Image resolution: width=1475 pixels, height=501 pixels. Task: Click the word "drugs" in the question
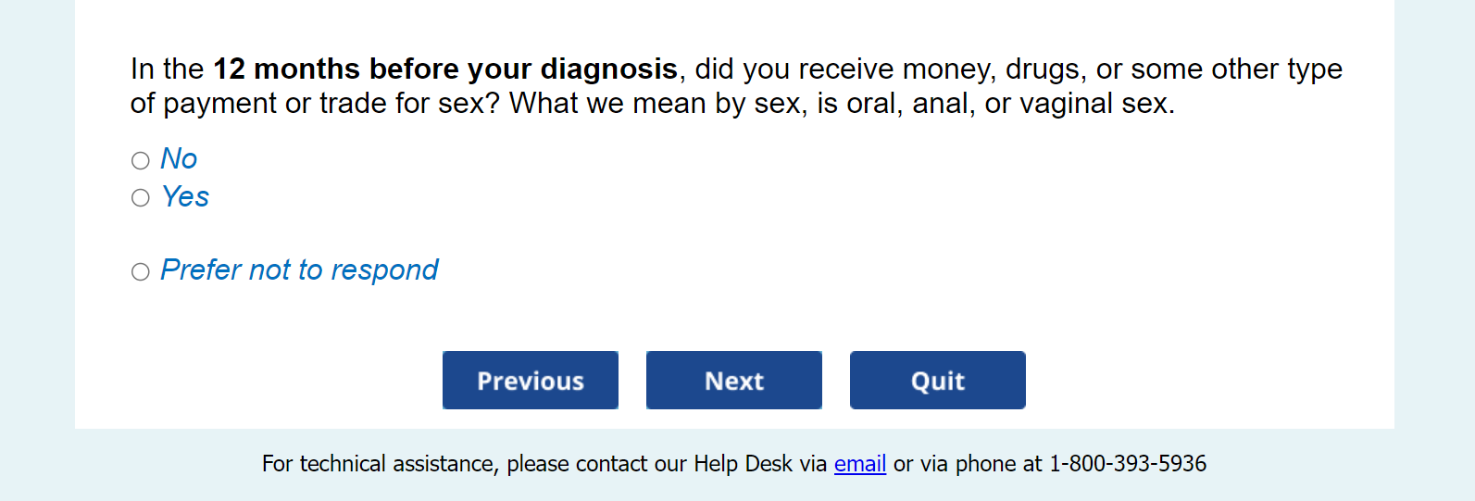(1043, 69)
